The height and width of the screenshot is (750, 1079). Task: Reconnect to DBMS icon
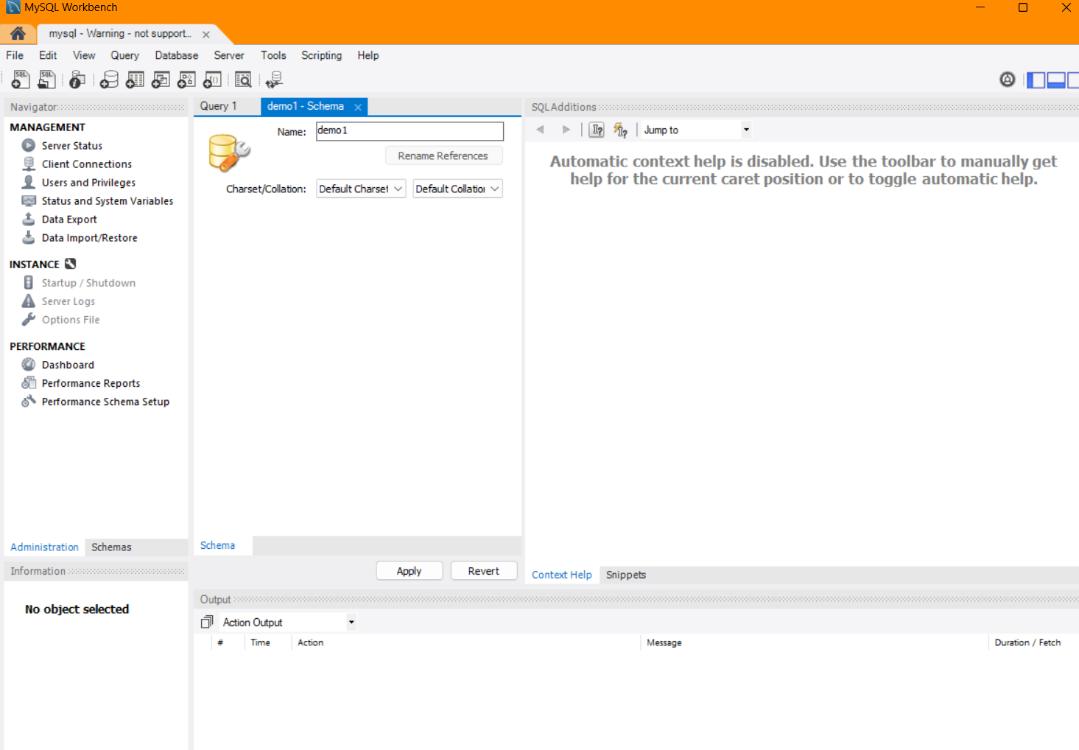pos(274,80)
